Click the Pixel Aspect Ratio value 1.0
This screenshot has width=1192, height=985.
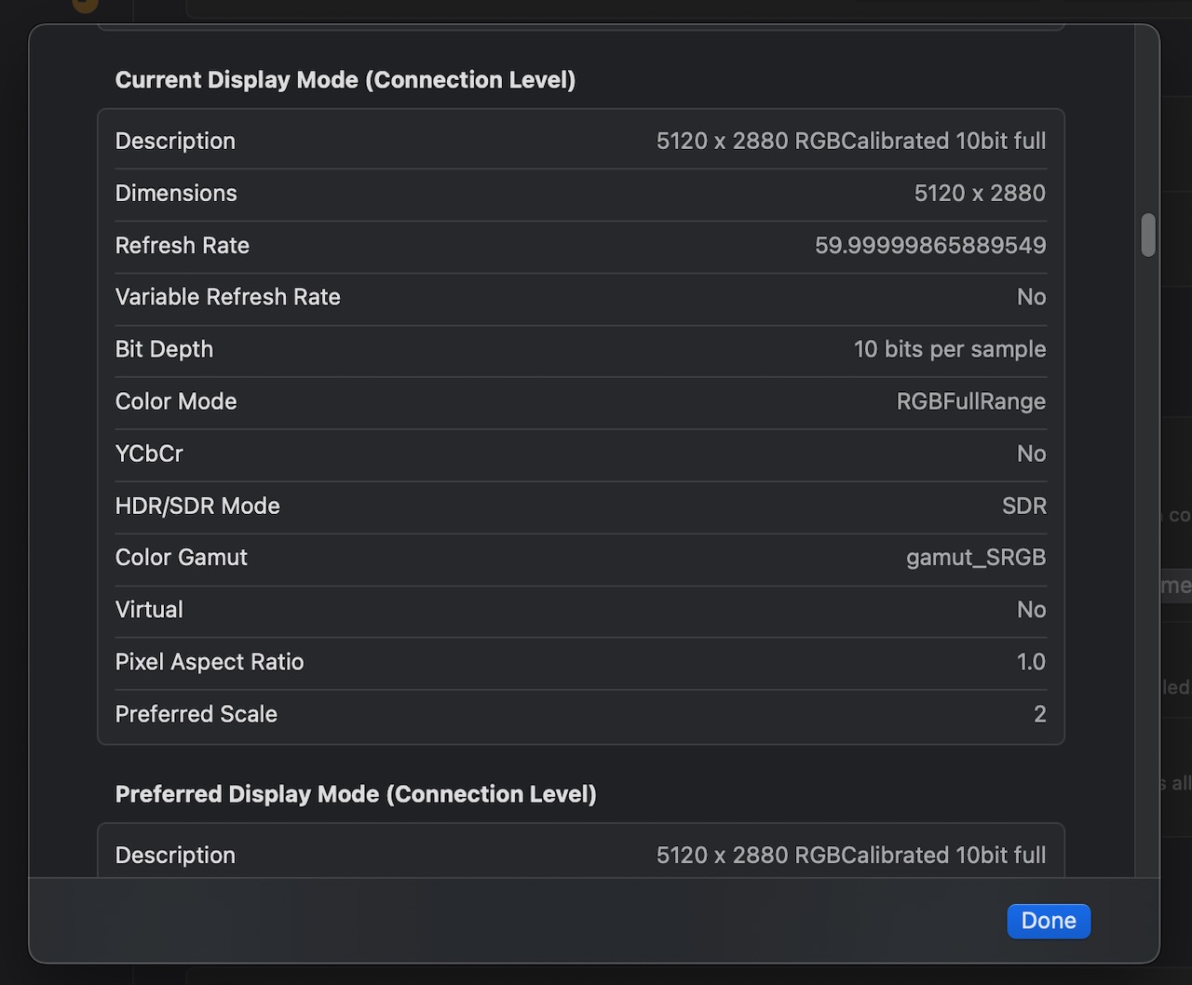coord(1030,662)
